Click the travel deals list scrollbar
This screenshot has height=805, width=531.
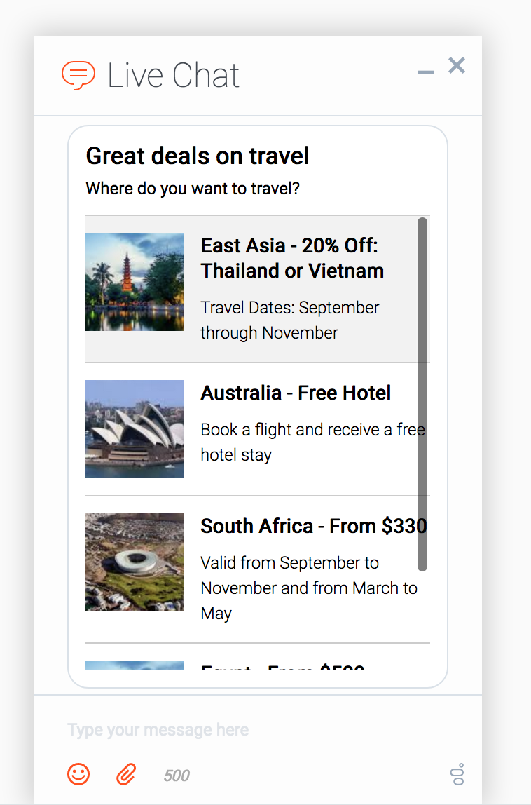pos(422,393)
